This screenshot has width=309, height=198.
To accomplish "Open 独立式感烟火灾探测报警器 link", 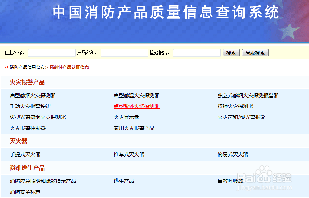I will (x=248, y=95).
